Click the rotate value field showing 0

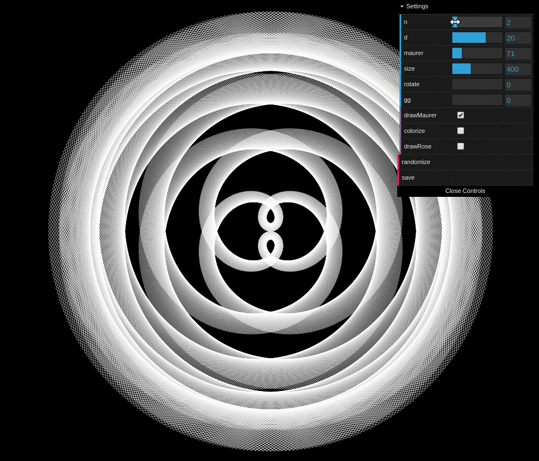point(517,84)
